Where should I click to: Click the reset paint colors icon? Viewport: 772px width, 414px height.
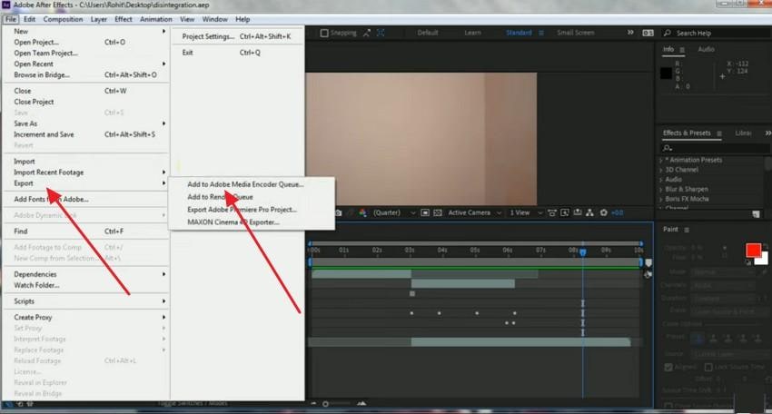point(748,262)
